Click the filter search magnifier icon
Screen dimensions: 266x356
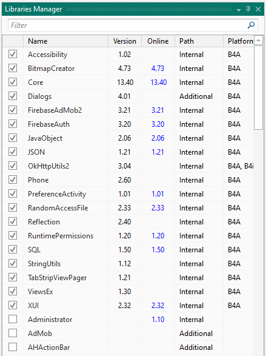tap(251, 25)
